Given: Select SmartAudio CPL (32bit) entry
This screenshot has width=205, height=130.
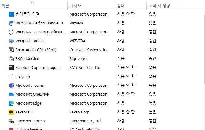Looking at the screenshot, I should [36, 50].
